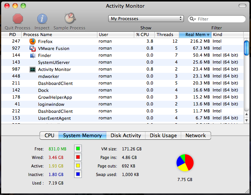The height and width of the screenshot is (195, 251).
Task: Select the UserEventAgent process row
Action: point(123,118)
